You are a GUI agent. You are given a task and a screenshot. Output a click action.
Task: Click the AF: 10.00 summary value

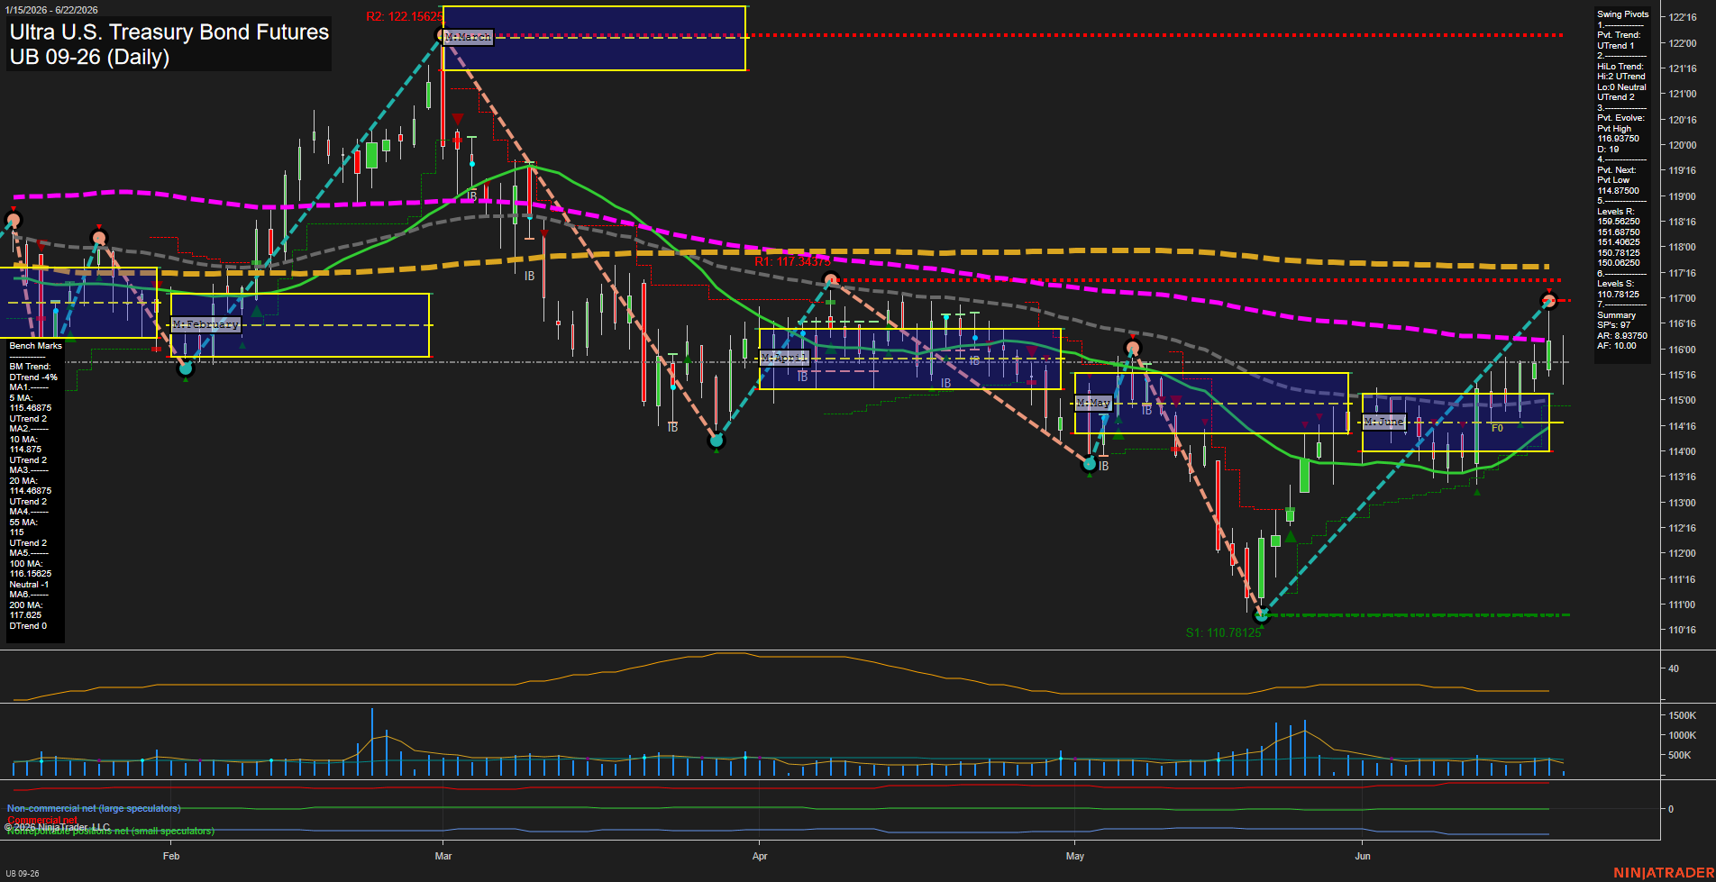1616,346
